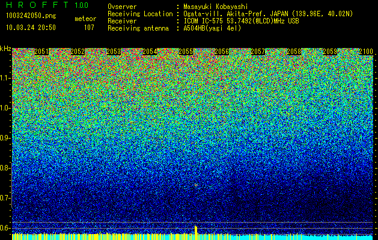Click the 0.7 kHz axis label
The height and width of the screenshot is (240, 378).
5,198
